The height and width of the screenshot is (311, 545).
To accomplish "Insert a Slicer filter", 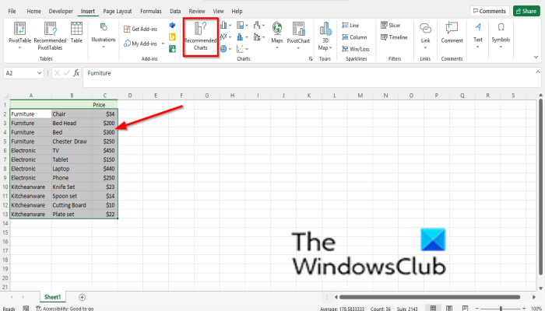I will (x=391, y=26).
